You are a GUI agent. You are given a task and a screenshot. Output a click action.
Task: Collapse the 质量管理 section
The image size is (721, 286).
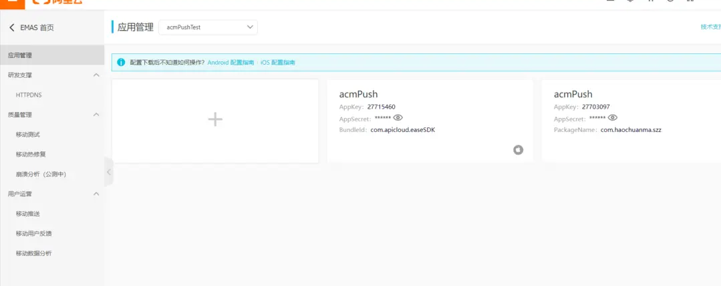[96, 115]
